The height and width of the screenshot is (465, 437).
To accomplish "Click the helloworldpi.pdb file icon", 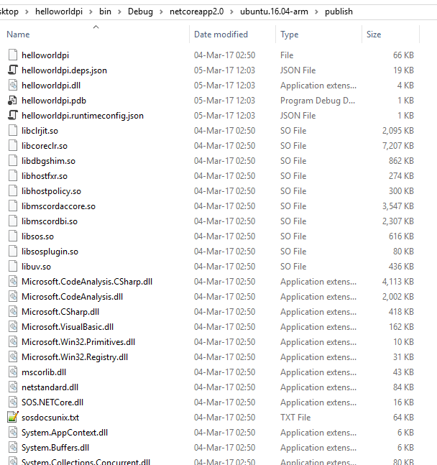I will tap(12, 101).
